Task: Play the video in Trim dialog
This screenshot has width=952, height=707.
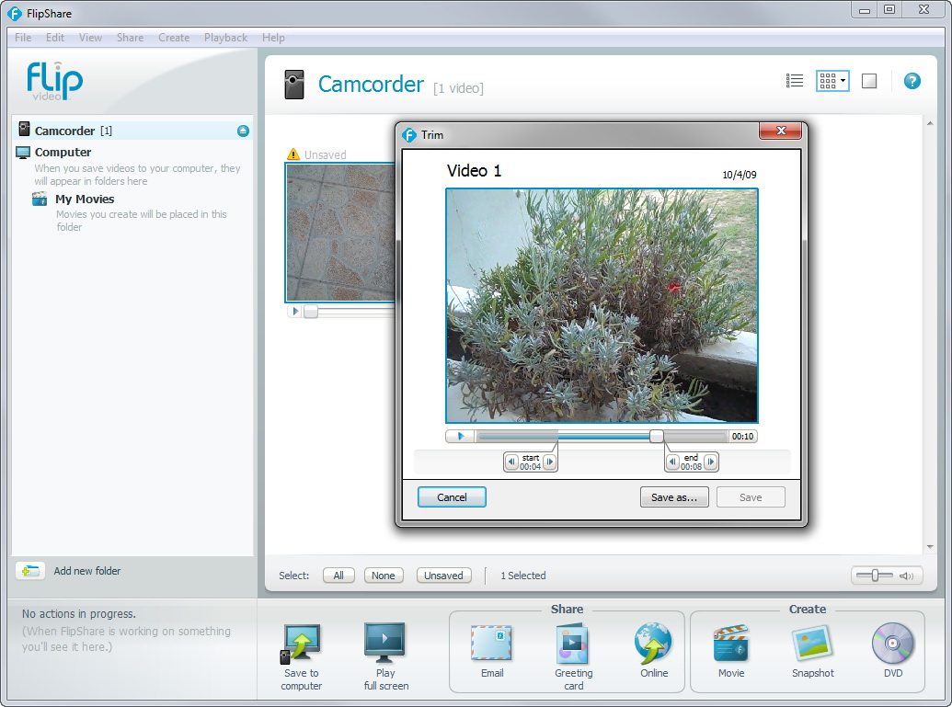Action: pos(461,436)
